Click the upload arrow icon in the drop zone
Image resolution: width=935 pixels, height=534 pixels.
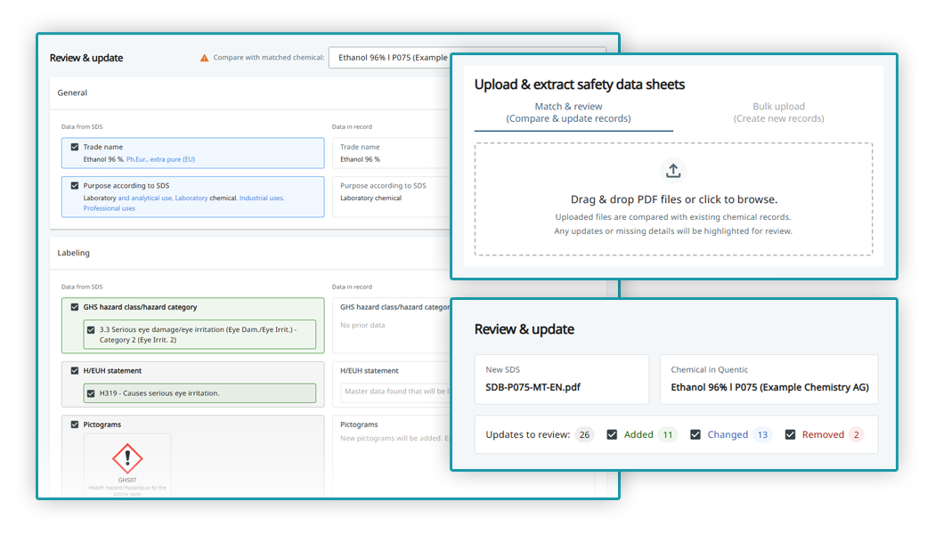coord(673,169)
